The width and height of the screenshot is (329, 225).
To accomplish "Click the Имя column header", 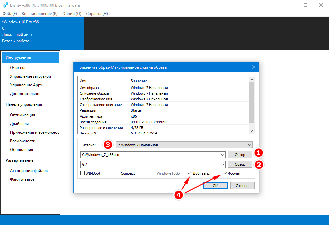I will [103, 81].
